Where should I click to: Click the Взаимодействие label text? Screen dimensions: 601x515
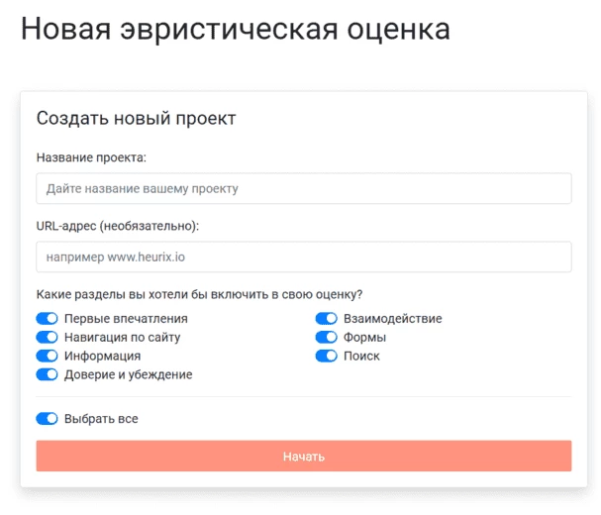click(393, 319)
